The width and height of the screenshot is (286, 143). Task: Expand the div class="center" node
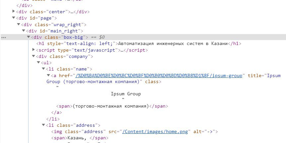point(14,12)
